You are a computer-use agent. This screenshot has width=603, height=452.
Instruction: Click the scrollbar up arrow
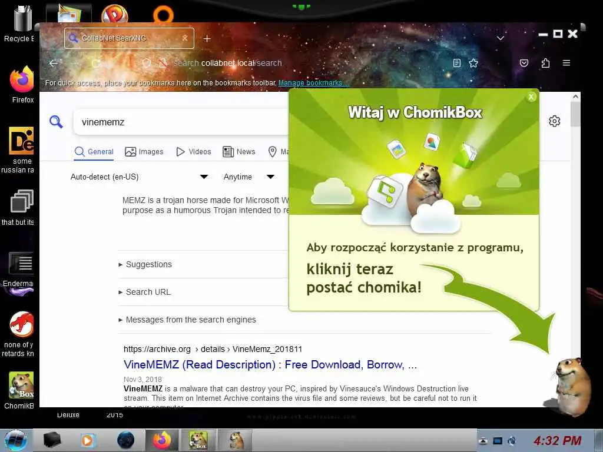pos(575,97)
